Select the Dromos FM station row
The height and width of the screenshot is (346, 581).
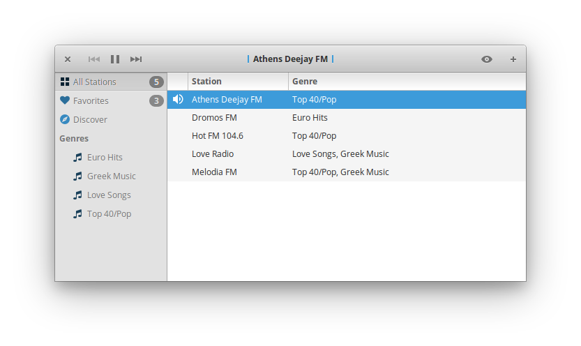(215, 118)
